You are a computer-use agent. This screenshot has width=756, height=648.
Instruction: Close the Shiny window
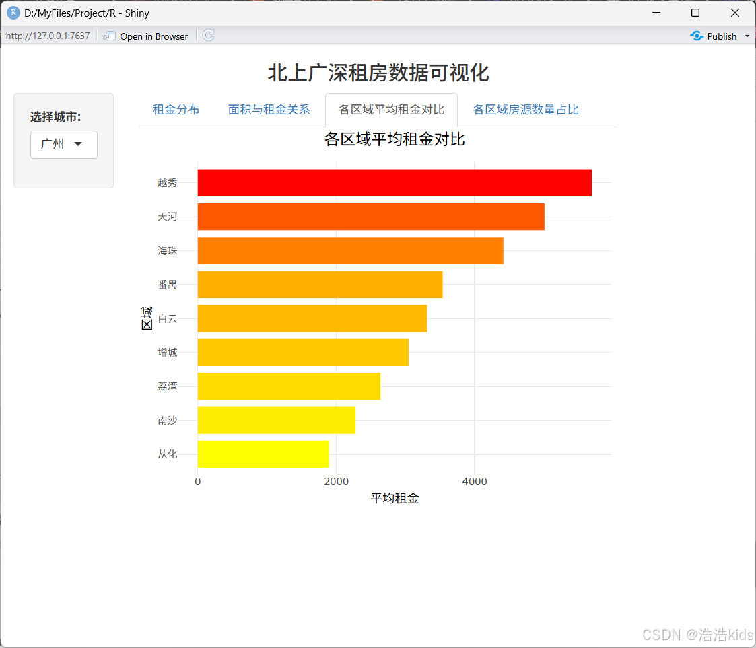[x=734, y=13]
